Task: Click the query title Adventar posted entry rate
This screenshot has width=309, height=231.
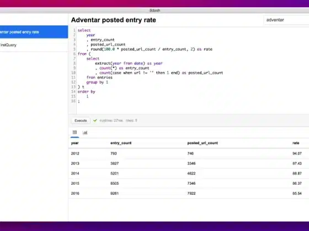Action: pyautogui.click(x=114, y=20)
